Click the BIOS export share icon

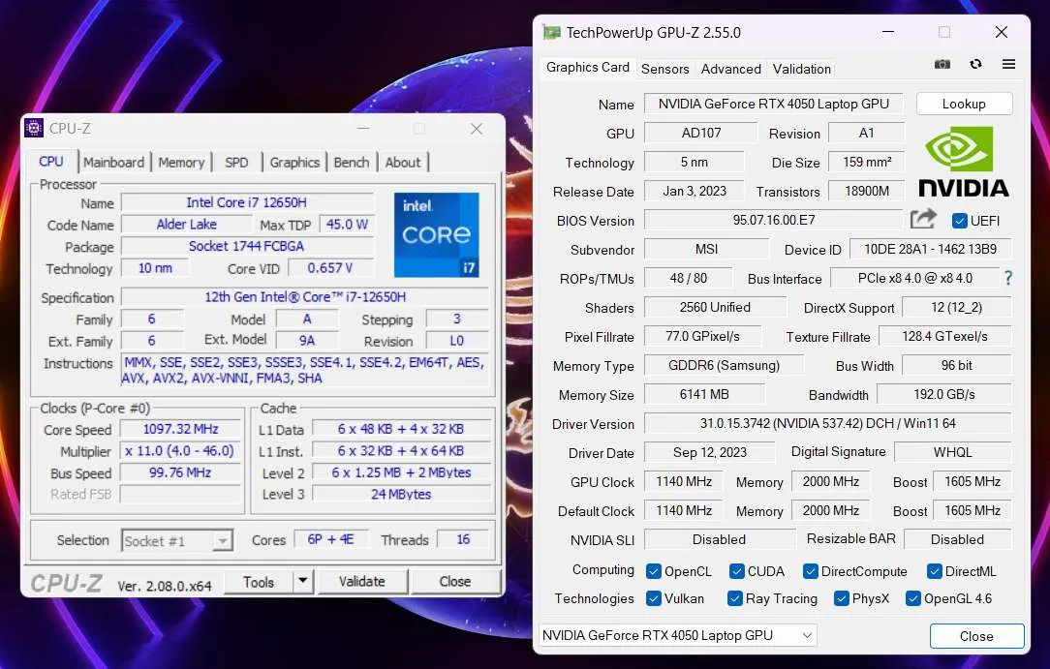pyautogui.click(x=923, y=219)
